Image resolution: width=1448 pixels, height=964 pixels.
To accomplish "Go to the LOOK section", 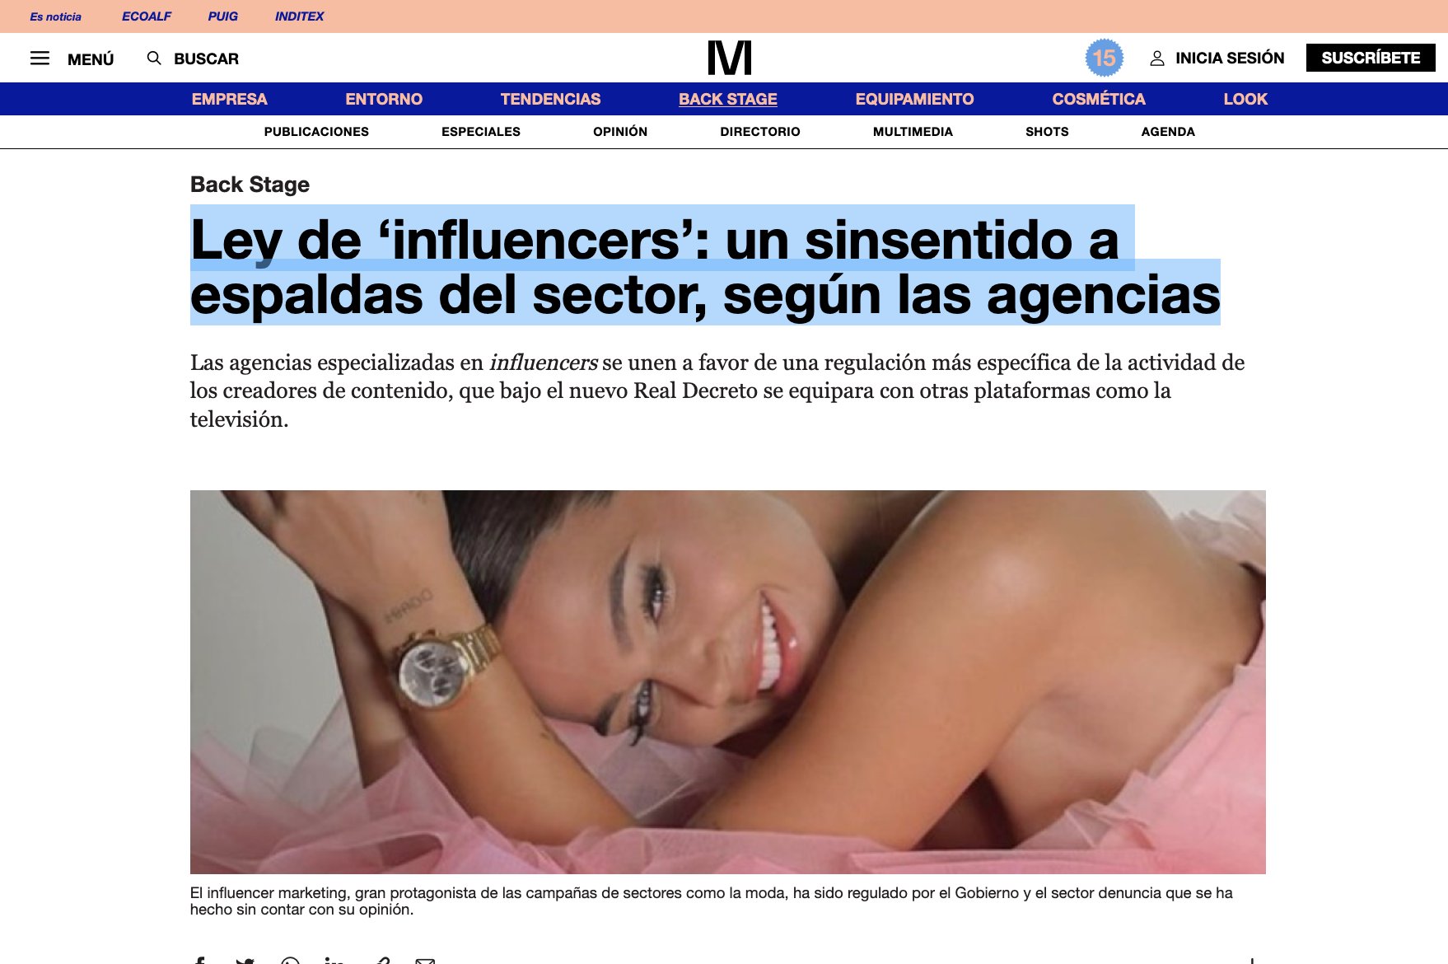I will (x=1245, y=99).
